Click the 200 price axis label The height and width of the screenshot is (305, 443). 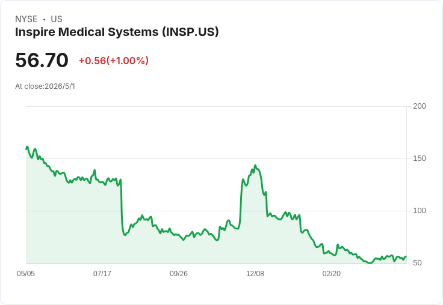420,106
